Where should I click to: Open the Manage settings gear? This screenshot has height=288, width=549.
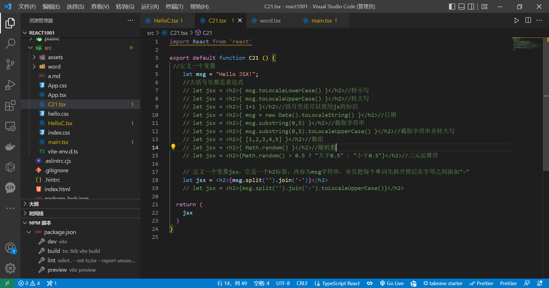(10, 268)
